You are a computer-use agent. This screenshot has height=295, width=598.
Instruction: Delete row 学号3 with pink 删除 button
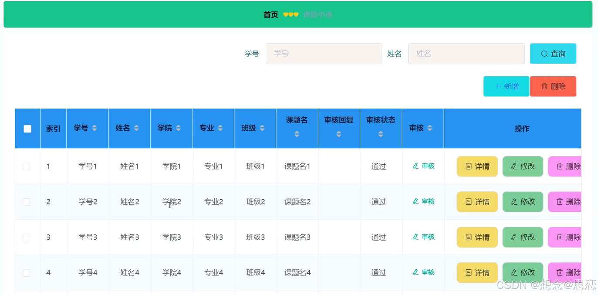tap(565, 237)
